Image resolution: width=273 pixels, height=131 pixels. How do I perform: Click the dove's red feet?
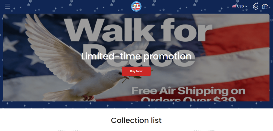pyautogui.click(x=88, y=98)
